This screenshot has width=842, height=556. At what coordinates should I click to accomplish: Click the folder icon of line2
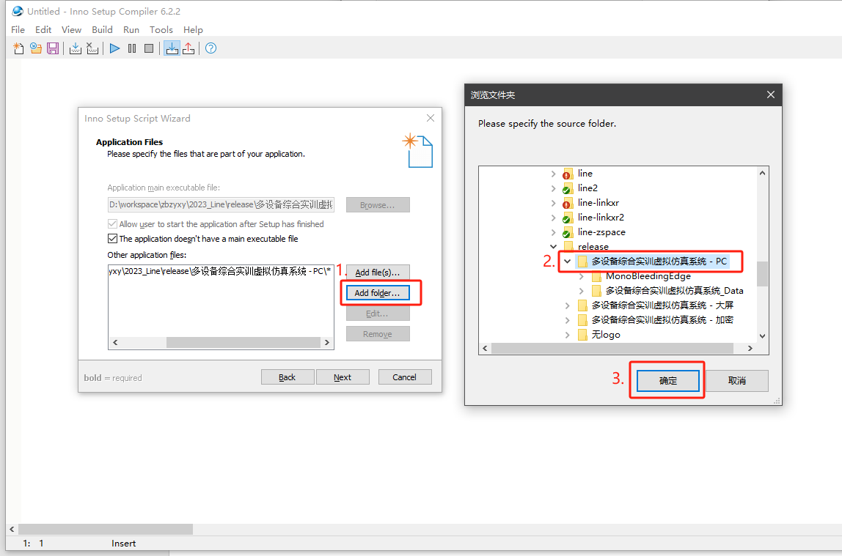click(567, 189)
